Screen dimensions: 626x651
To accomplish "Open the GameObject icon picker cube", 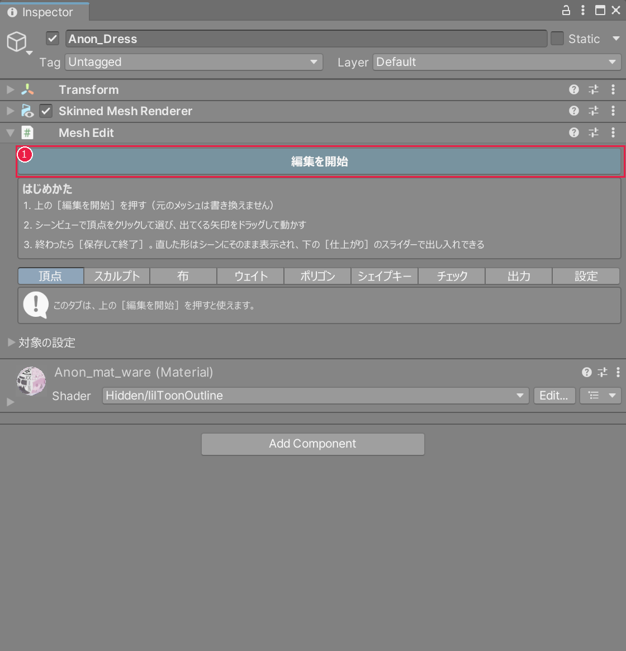I will pos(17,41).
